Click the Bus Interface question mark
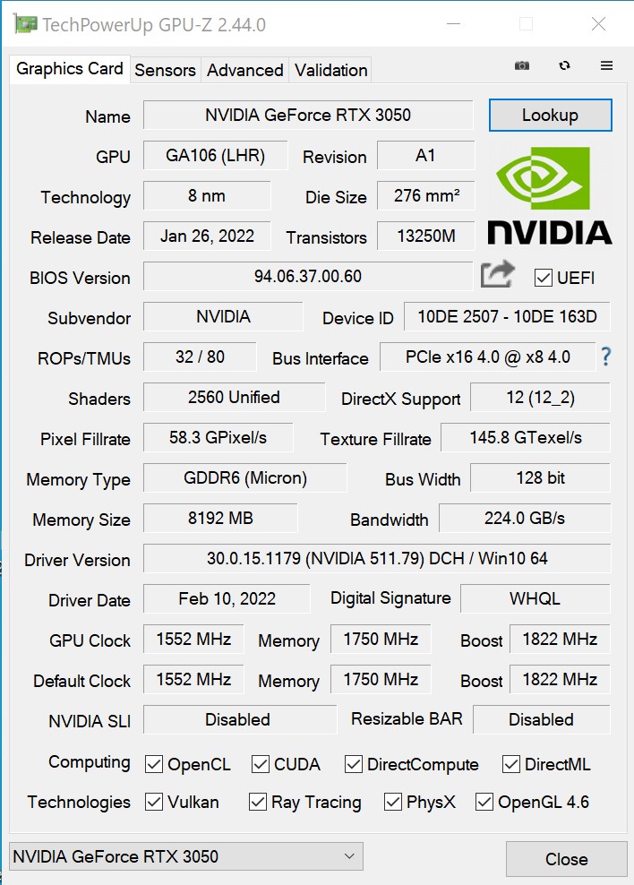634x885 pixels. coord(606,357)
